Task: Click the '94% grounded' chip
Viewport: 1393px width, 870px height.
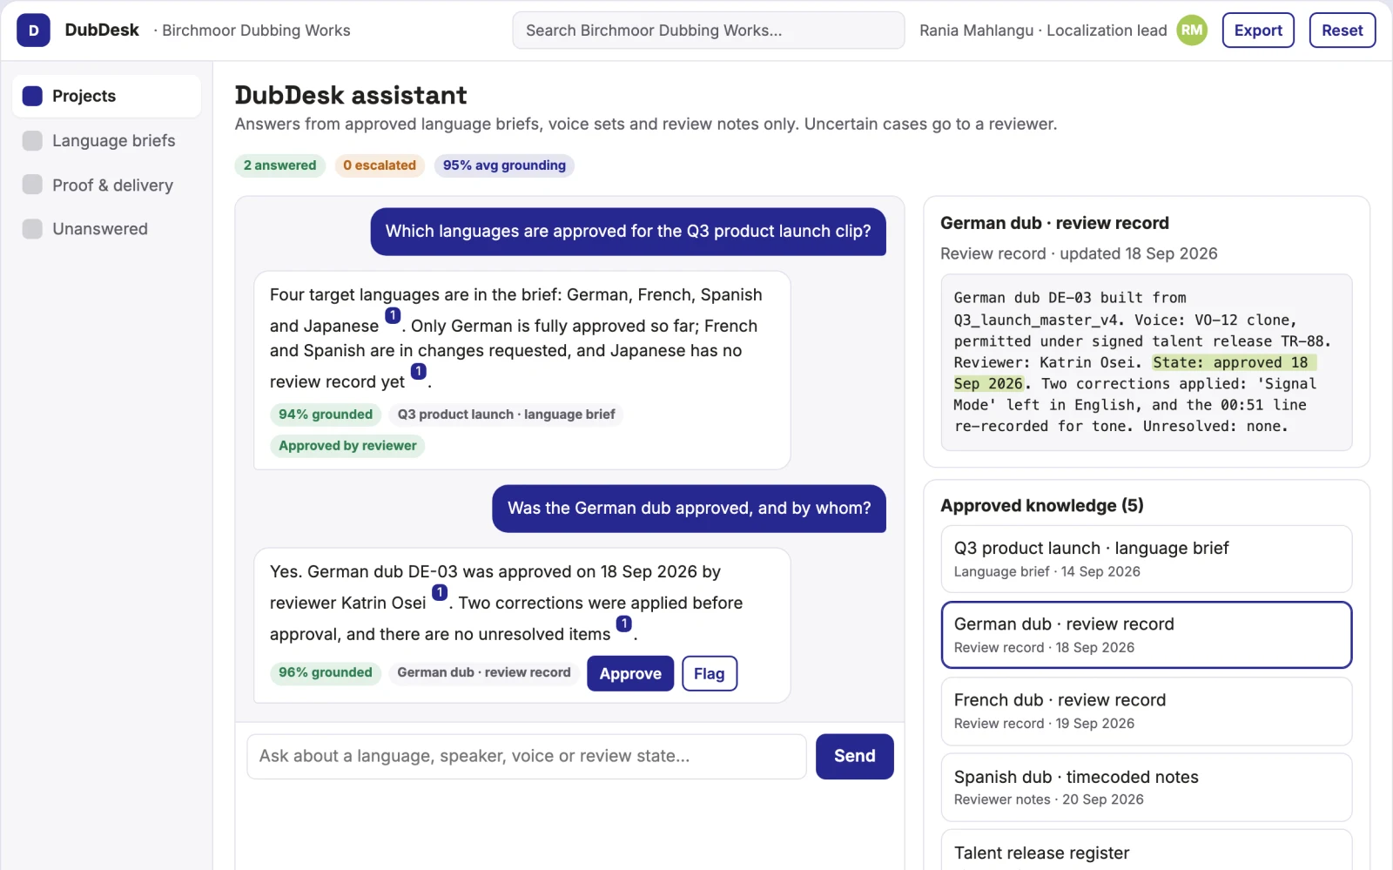Action: pyautogui.click(x=326, y=415)
